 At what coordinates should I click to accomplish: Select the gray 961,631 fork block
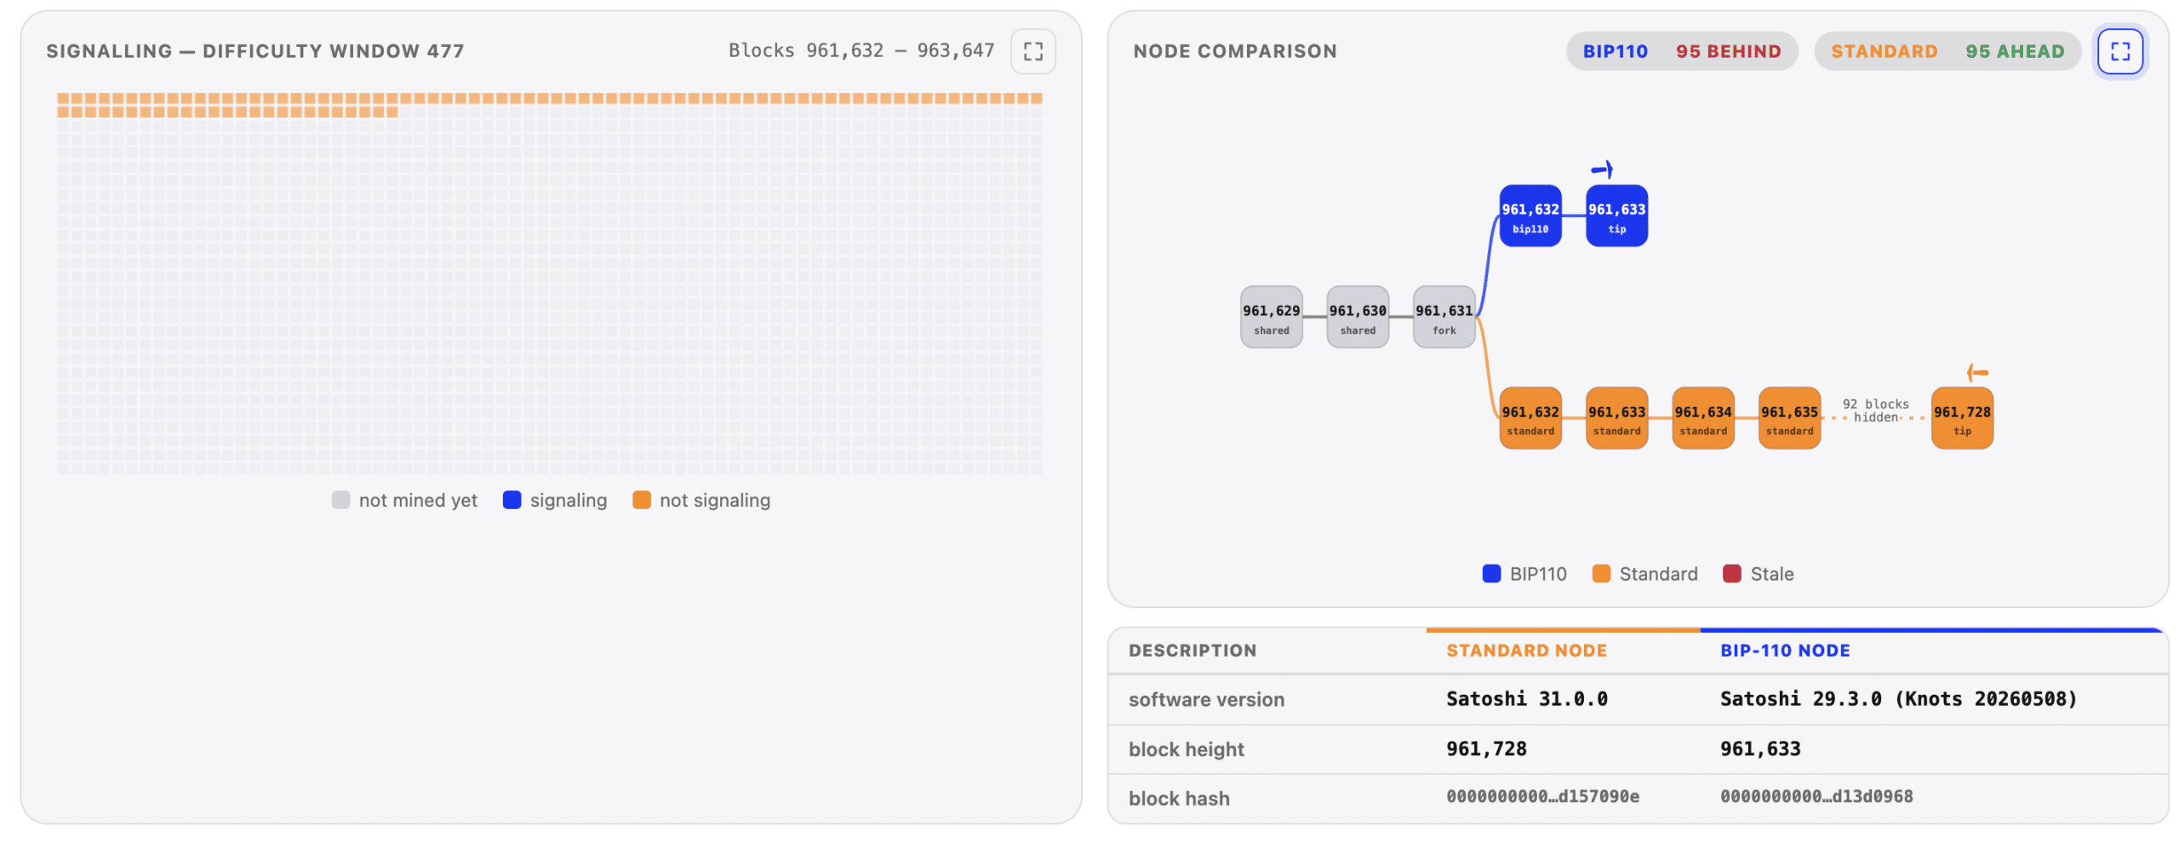tap(1444, 317)
